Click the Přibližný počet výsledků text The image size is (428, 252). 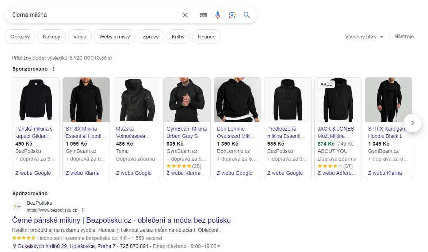(62, 58)
